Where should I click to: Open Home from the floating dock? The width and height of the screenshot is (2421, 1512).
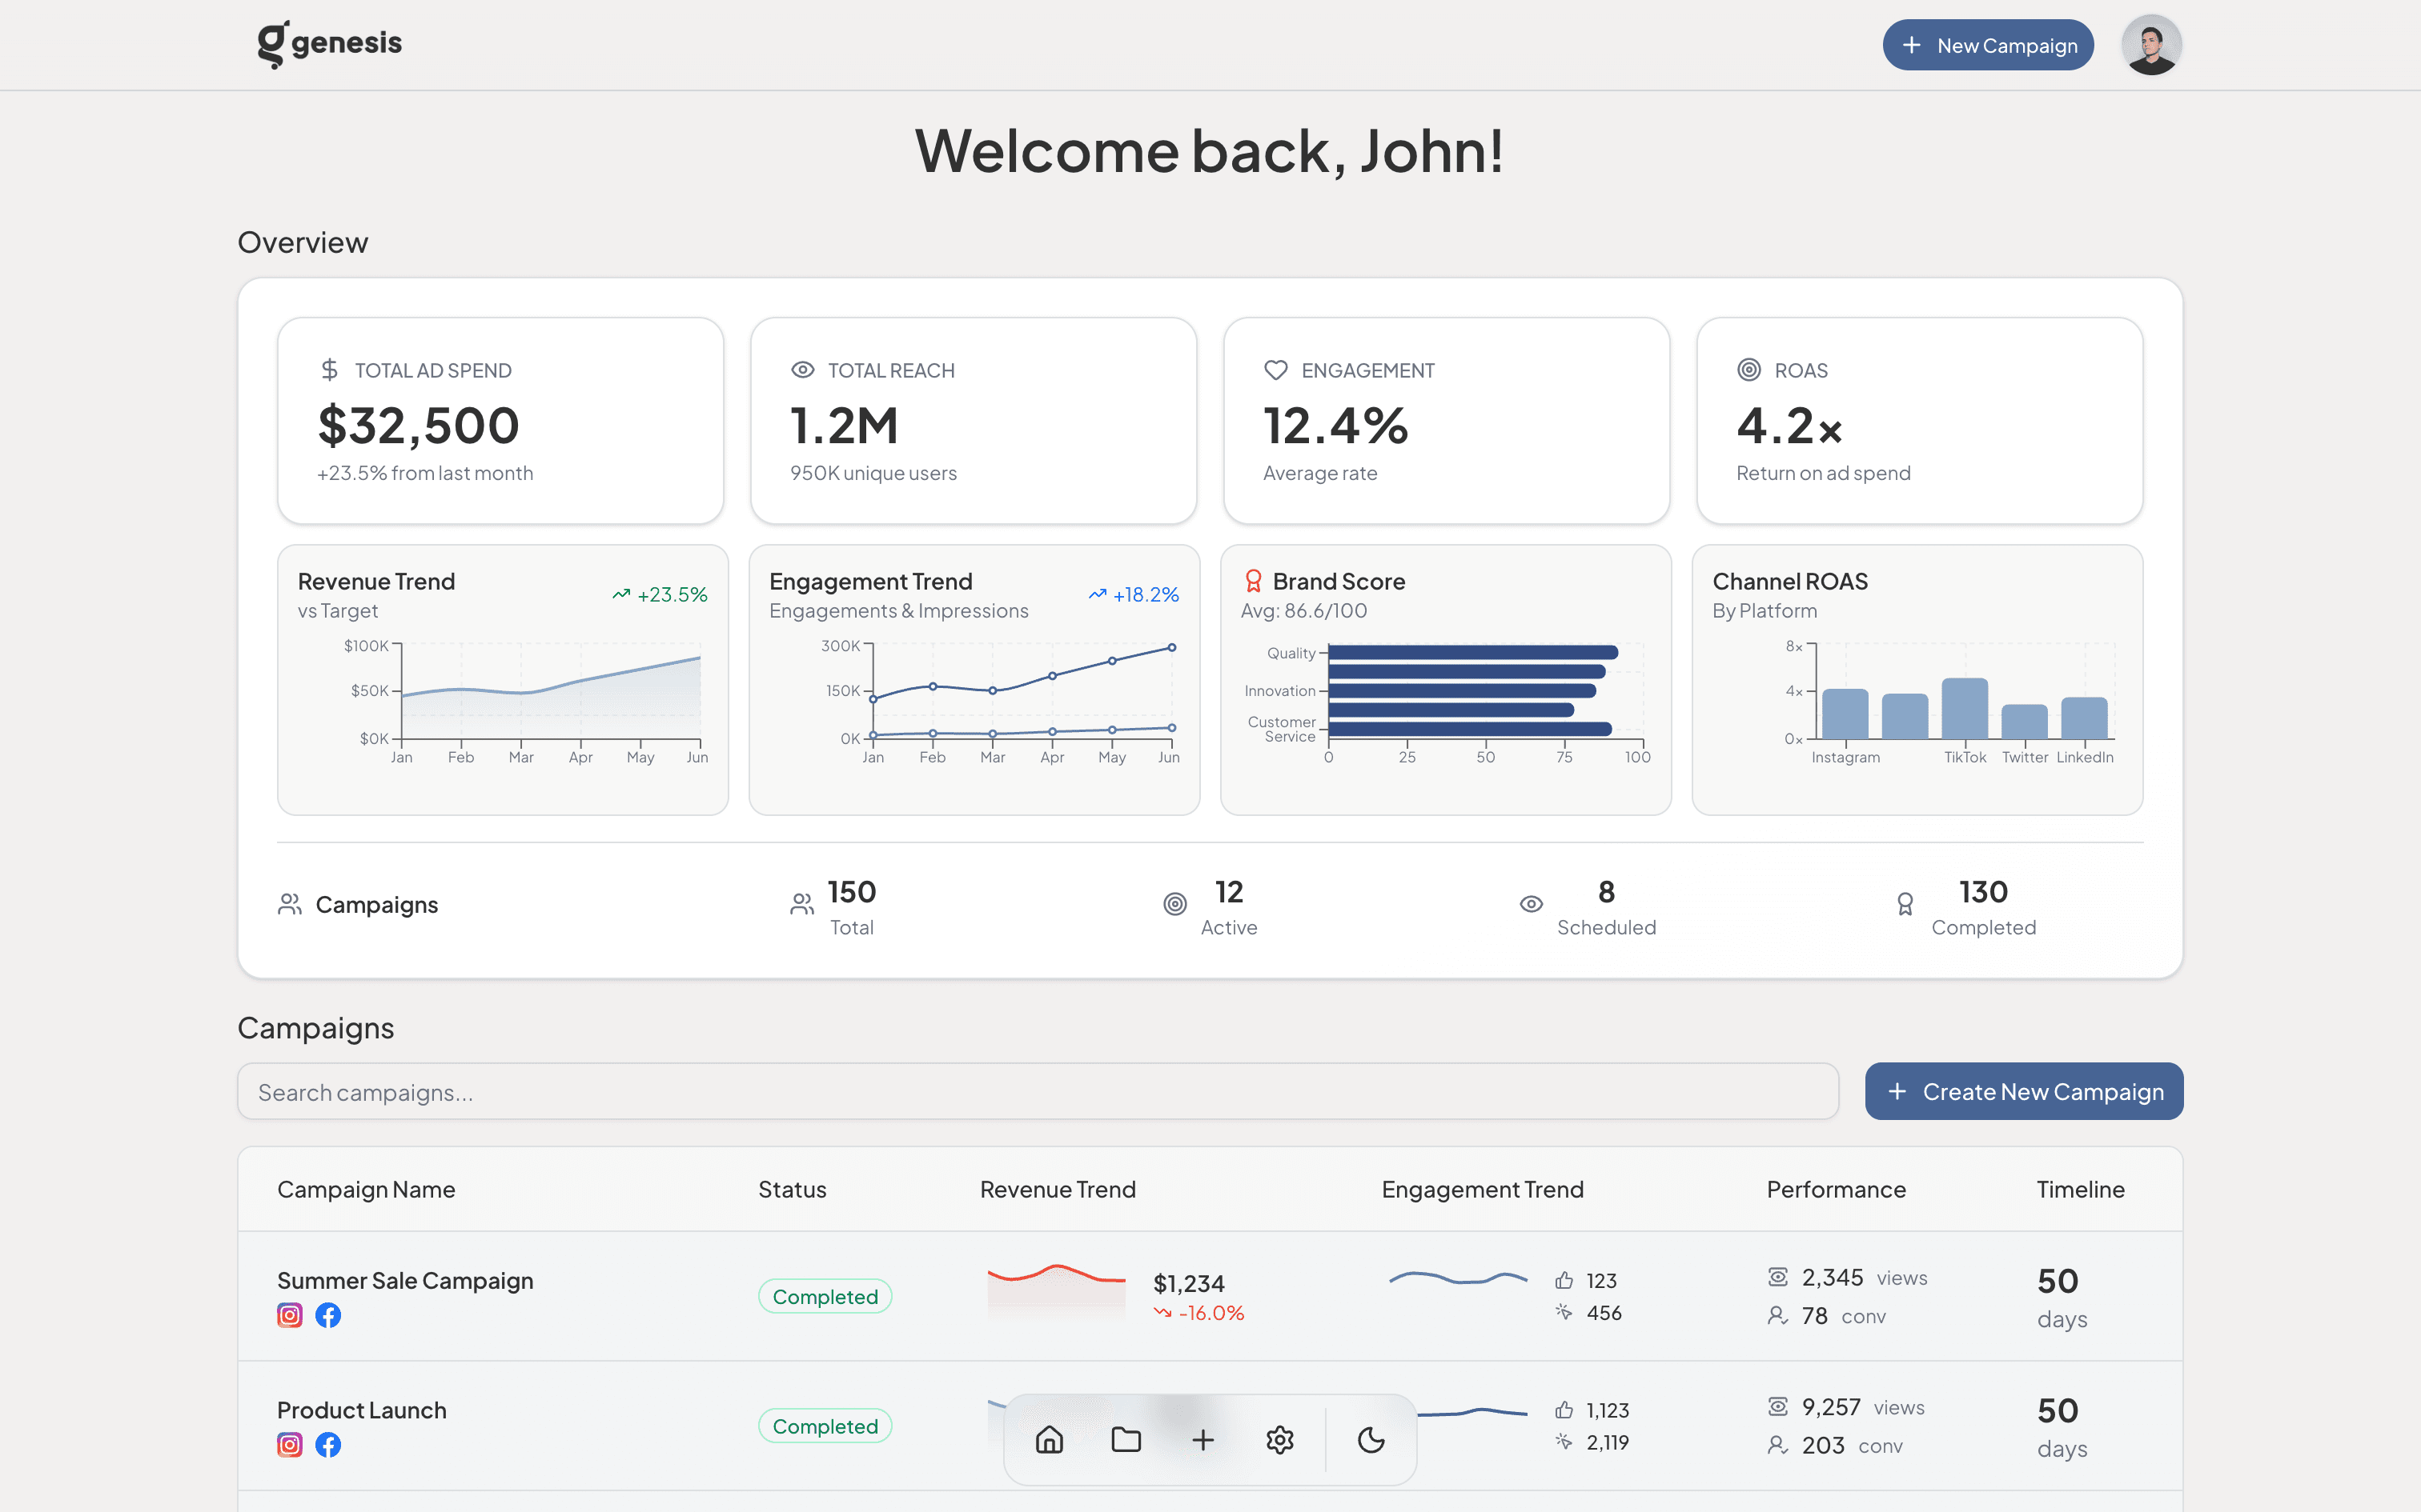pyautogui.click(x=1049, y=1440)
